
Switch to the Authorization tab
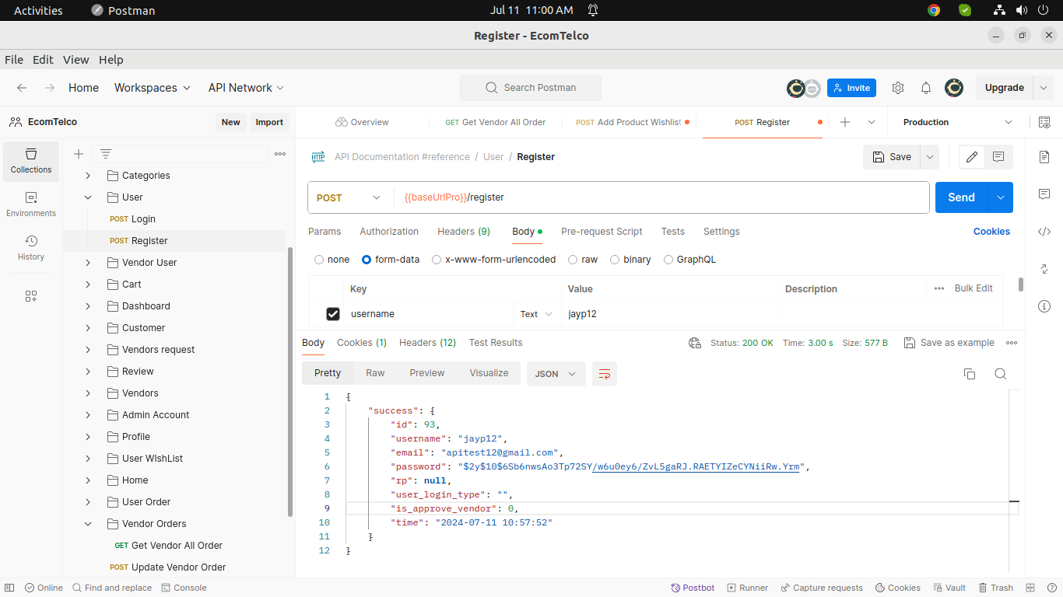click(389, 232)
